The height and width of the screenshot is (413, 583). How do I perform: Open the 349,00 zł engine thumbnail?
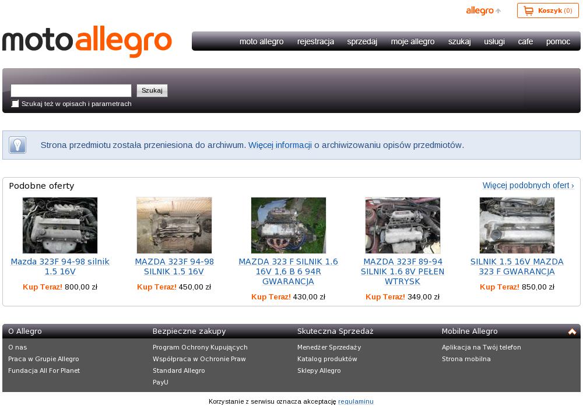[x=403, y=225]
